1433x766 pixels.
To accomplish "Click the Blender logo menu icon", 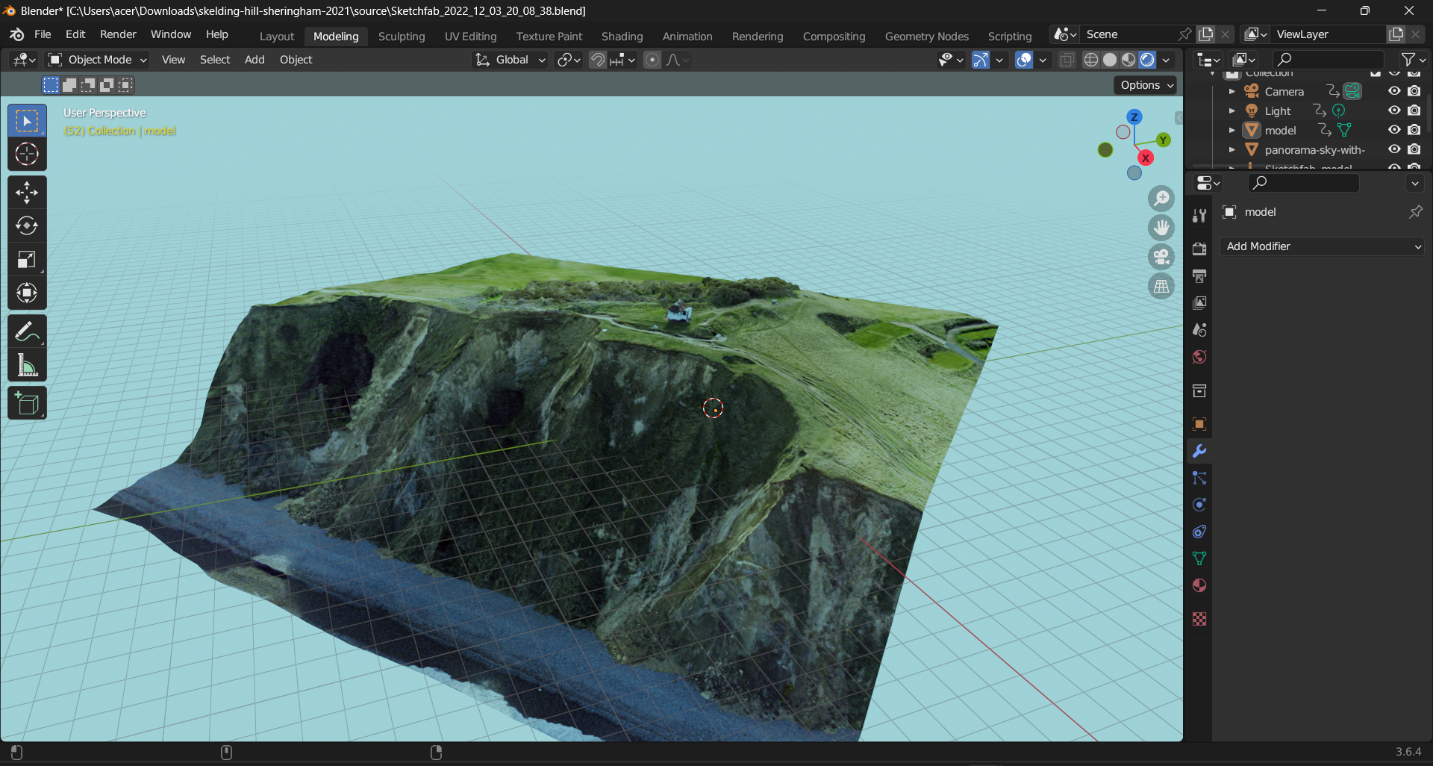I will (16, 34).
